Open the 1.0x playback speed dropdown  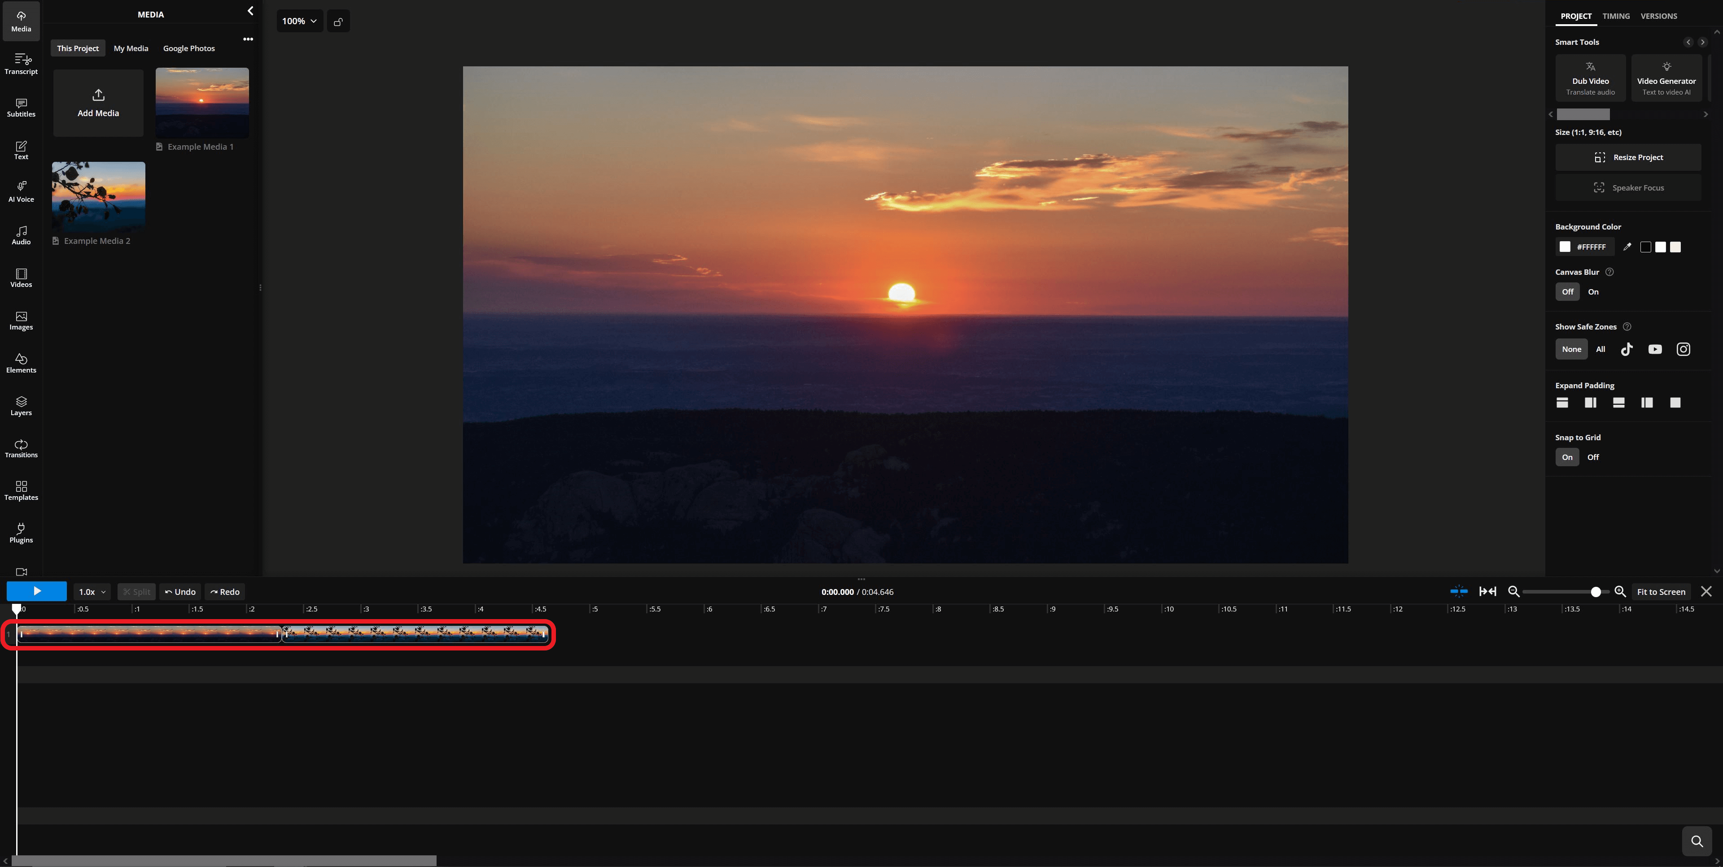(x=92, y=592)
